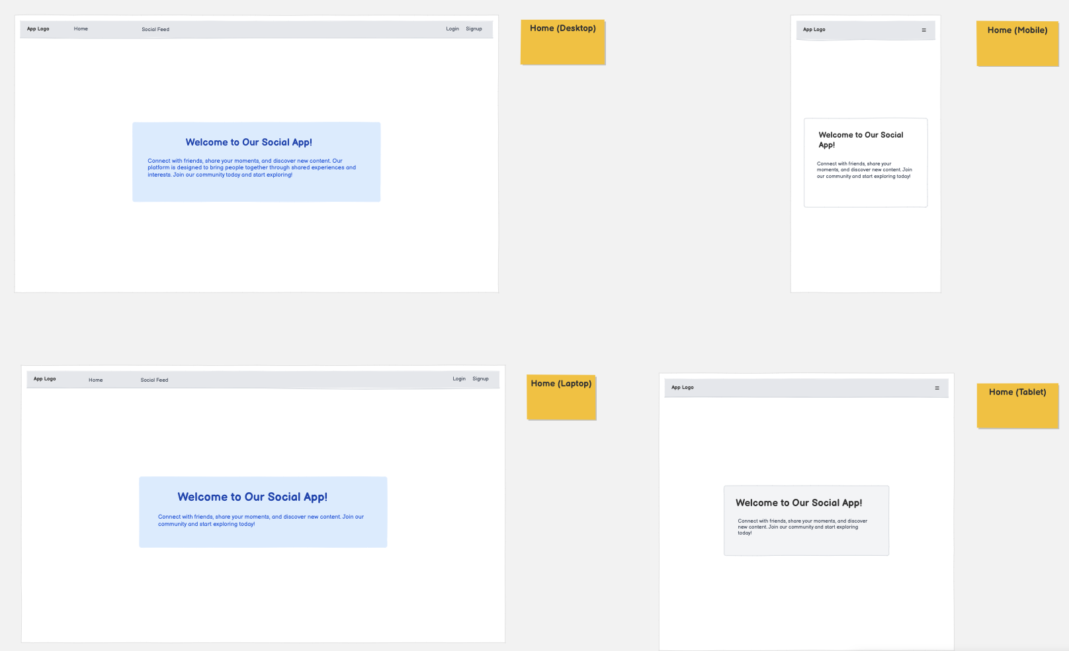Click App Logo in the laptop wireframe navbar
Screen dimensions: 1069x651
click(x=44, y=379)
